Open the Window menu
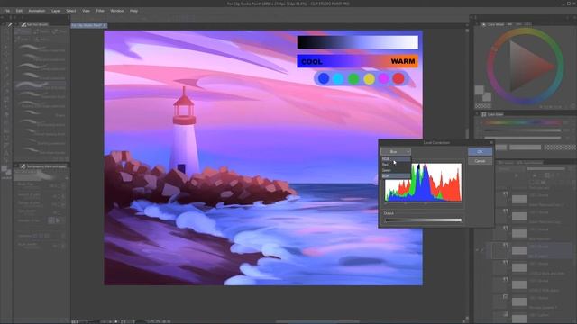Screen dimensions: 577x324 pos(117,11)
